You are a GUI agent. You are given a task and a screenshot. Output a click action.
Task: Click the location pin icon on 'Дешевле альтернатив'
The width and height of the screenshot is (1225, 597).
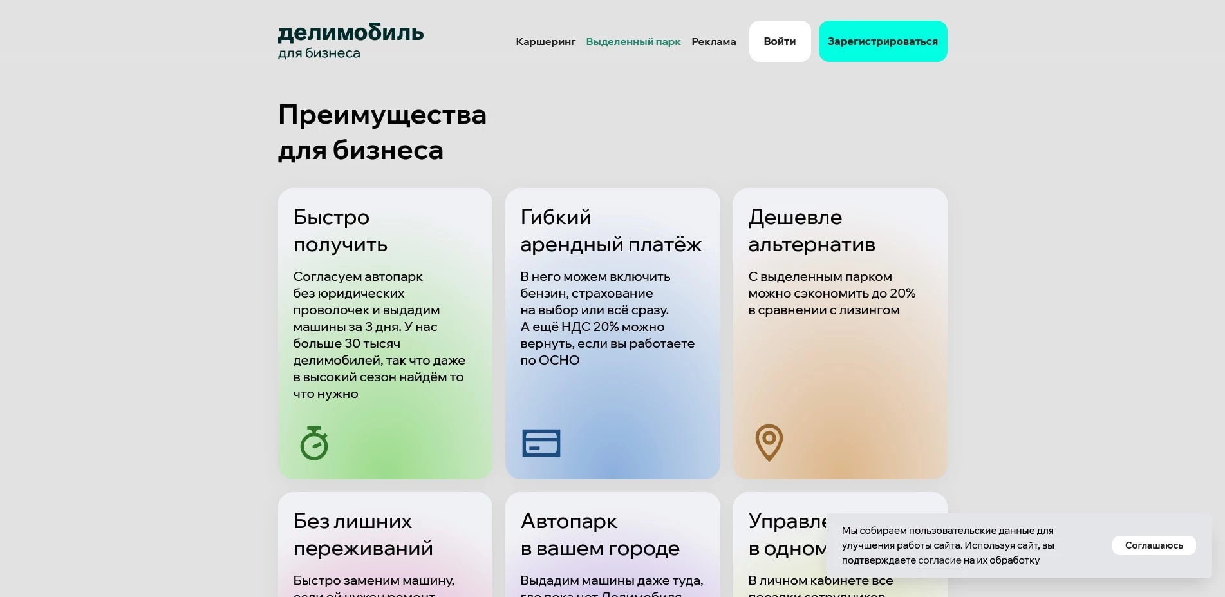(x=768, y=443)
